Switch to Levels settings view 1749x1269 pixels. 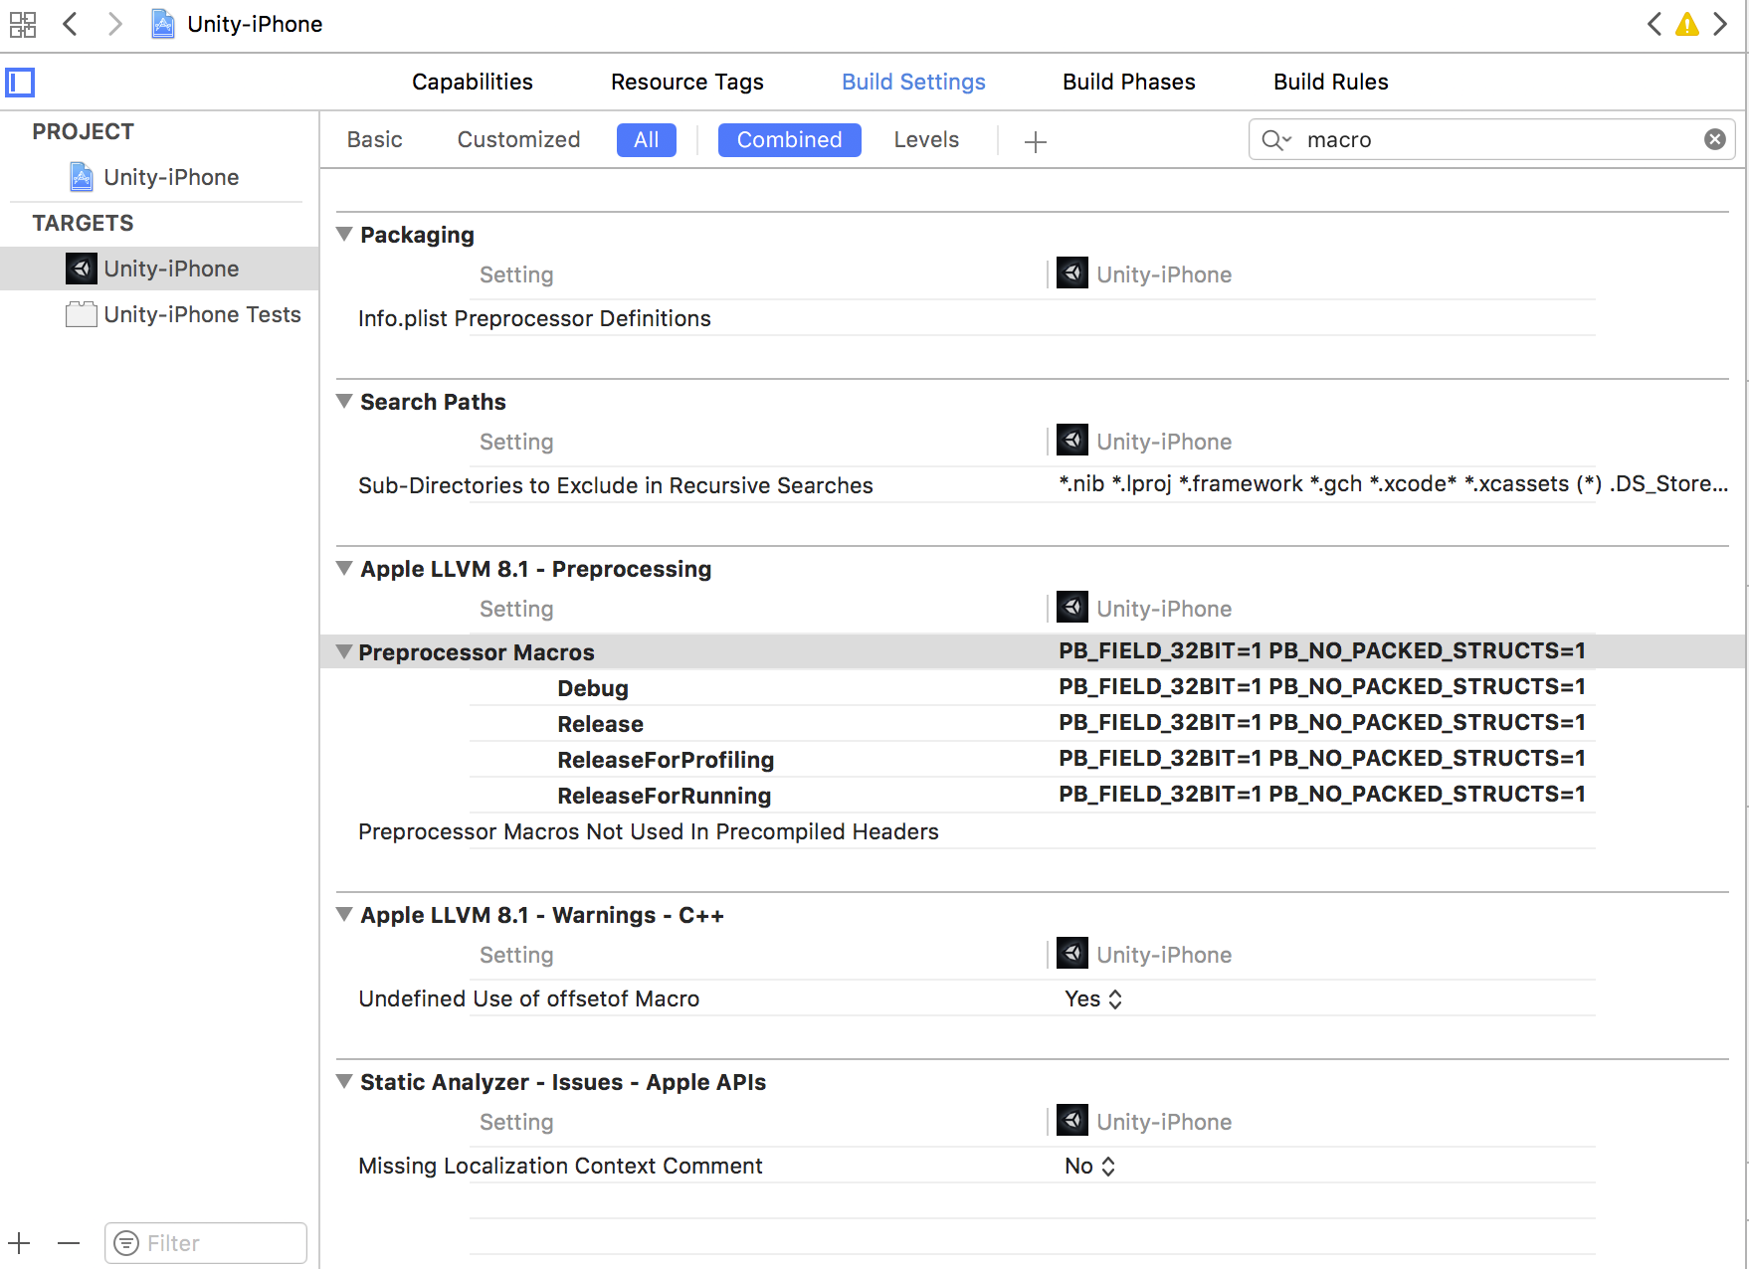(926, 140)
